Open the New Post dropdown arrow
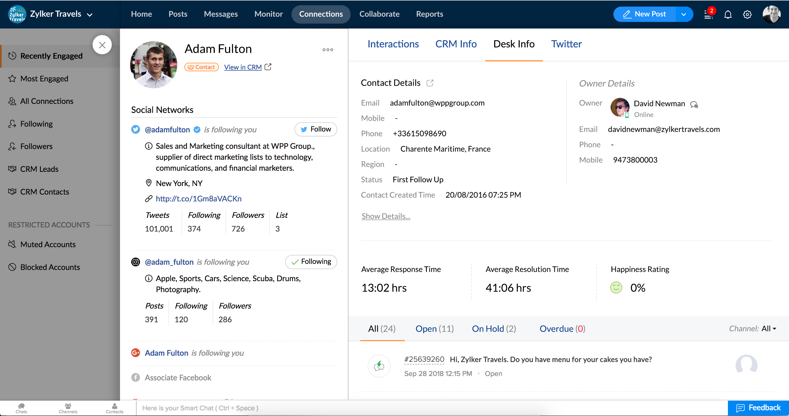Screen dimensions: 789x416 tap(684, 15)
